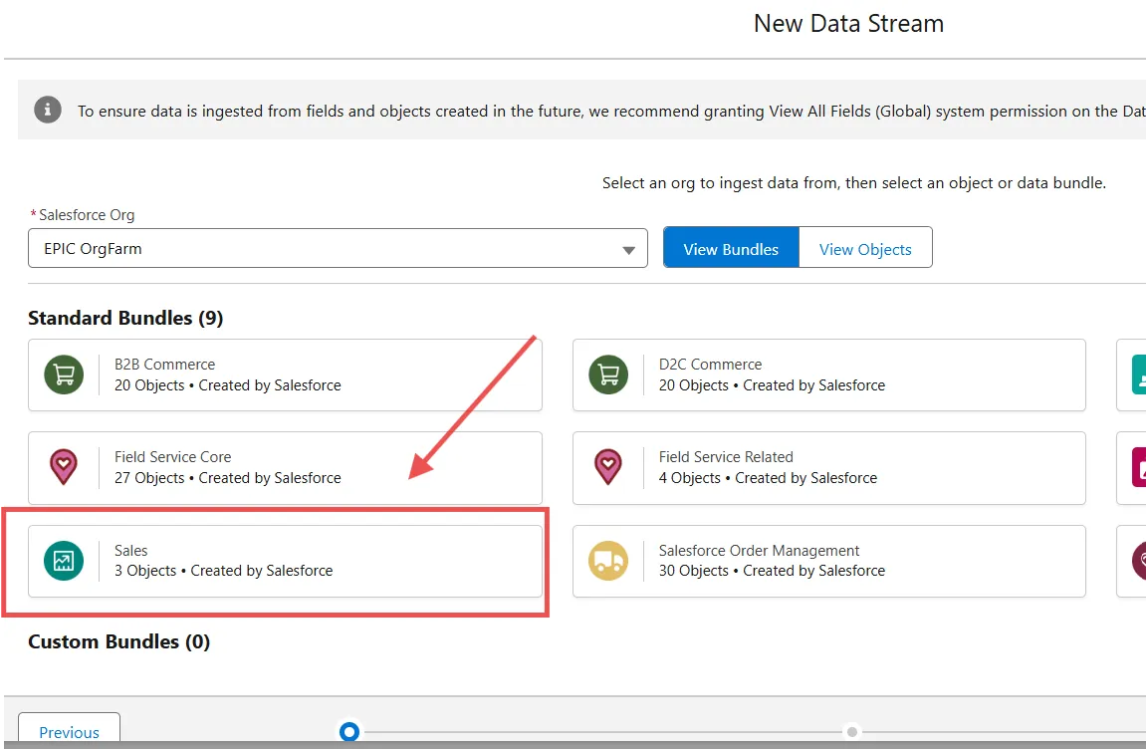Image resolution: width=1146 pixels, height=749 pixels.
Task: Click the second gray progress step dot
Action: [852, 732]
